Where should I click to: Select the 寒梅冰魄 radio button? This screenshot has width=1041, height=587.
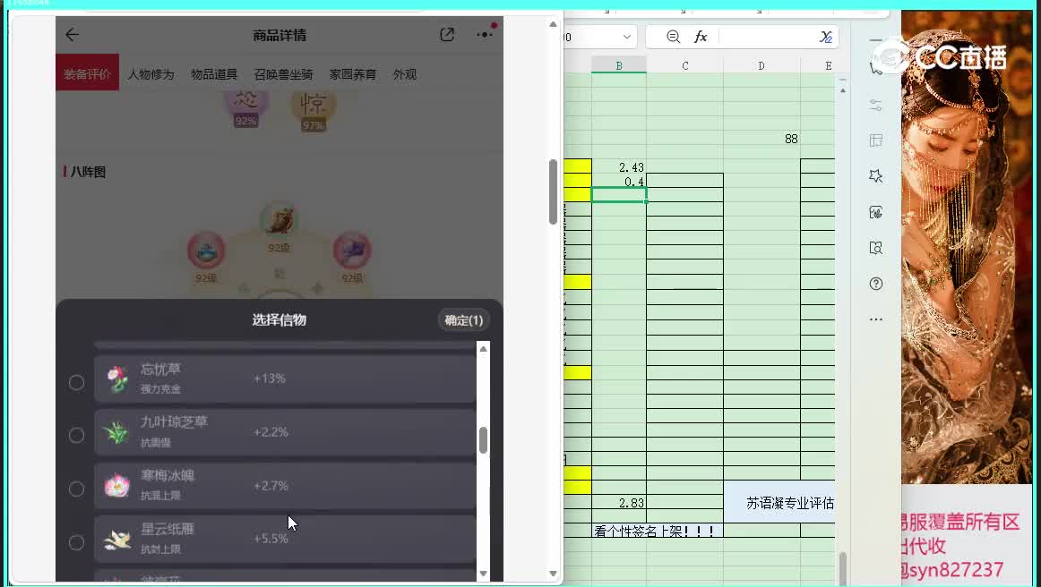tap(76, 489)
